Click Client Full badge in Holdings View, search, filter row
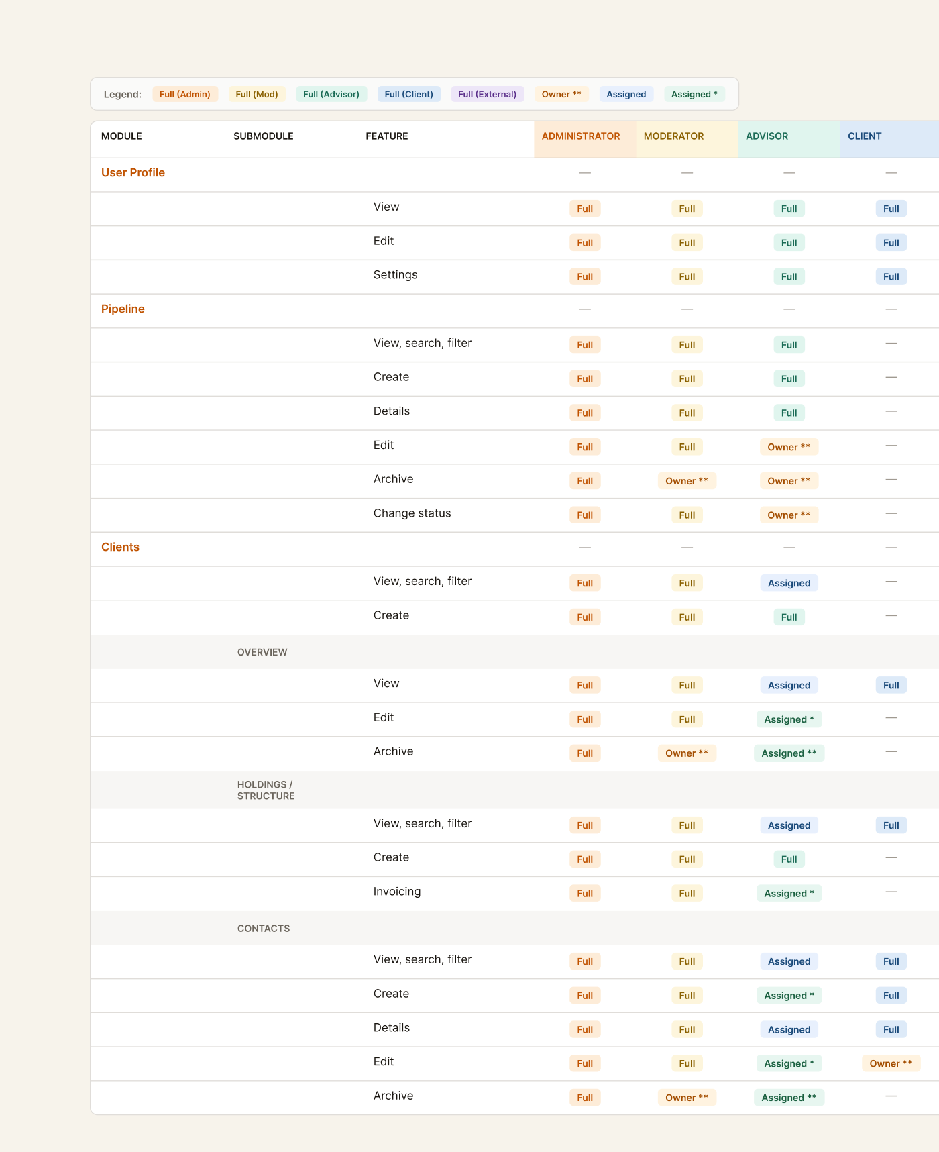The height and width of the screenshot is (1152, 939). tap(891, 825)
